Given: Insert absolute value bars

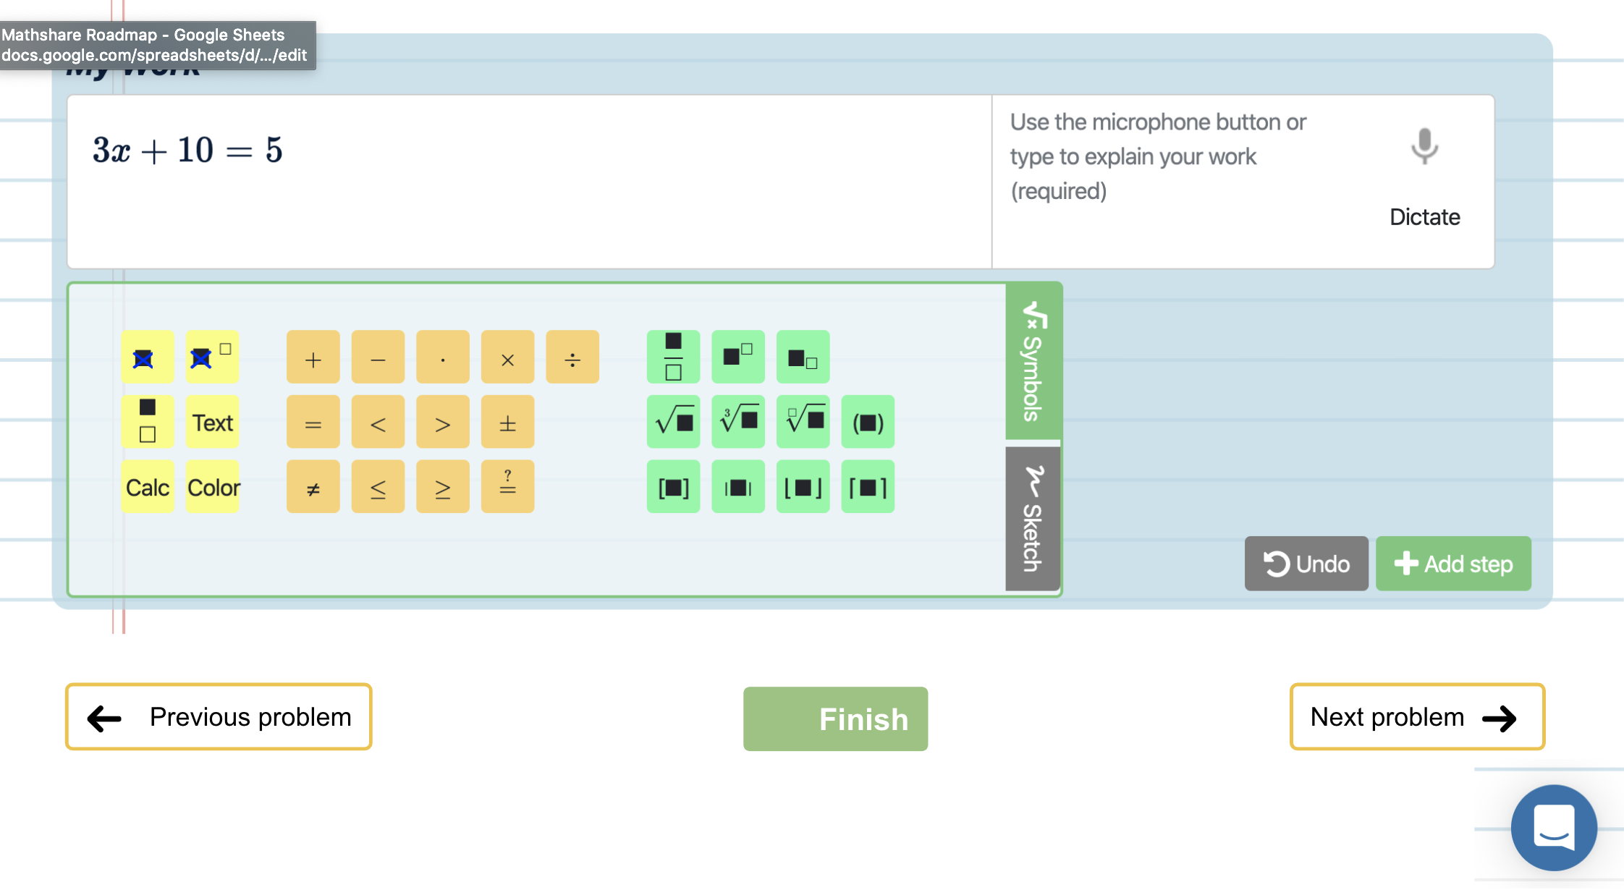Looking at the screenshot, I should (737, 486).
